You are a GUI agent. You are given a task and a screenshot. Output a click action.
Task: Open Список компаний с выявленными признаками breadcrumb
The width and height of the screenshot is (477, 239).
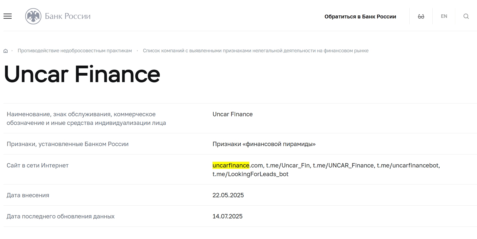coord(256,51)
